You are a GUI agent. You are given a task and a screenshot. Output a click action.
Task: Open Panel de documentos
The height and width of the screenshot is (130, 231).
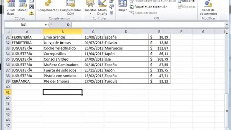(x=208, y=8)
